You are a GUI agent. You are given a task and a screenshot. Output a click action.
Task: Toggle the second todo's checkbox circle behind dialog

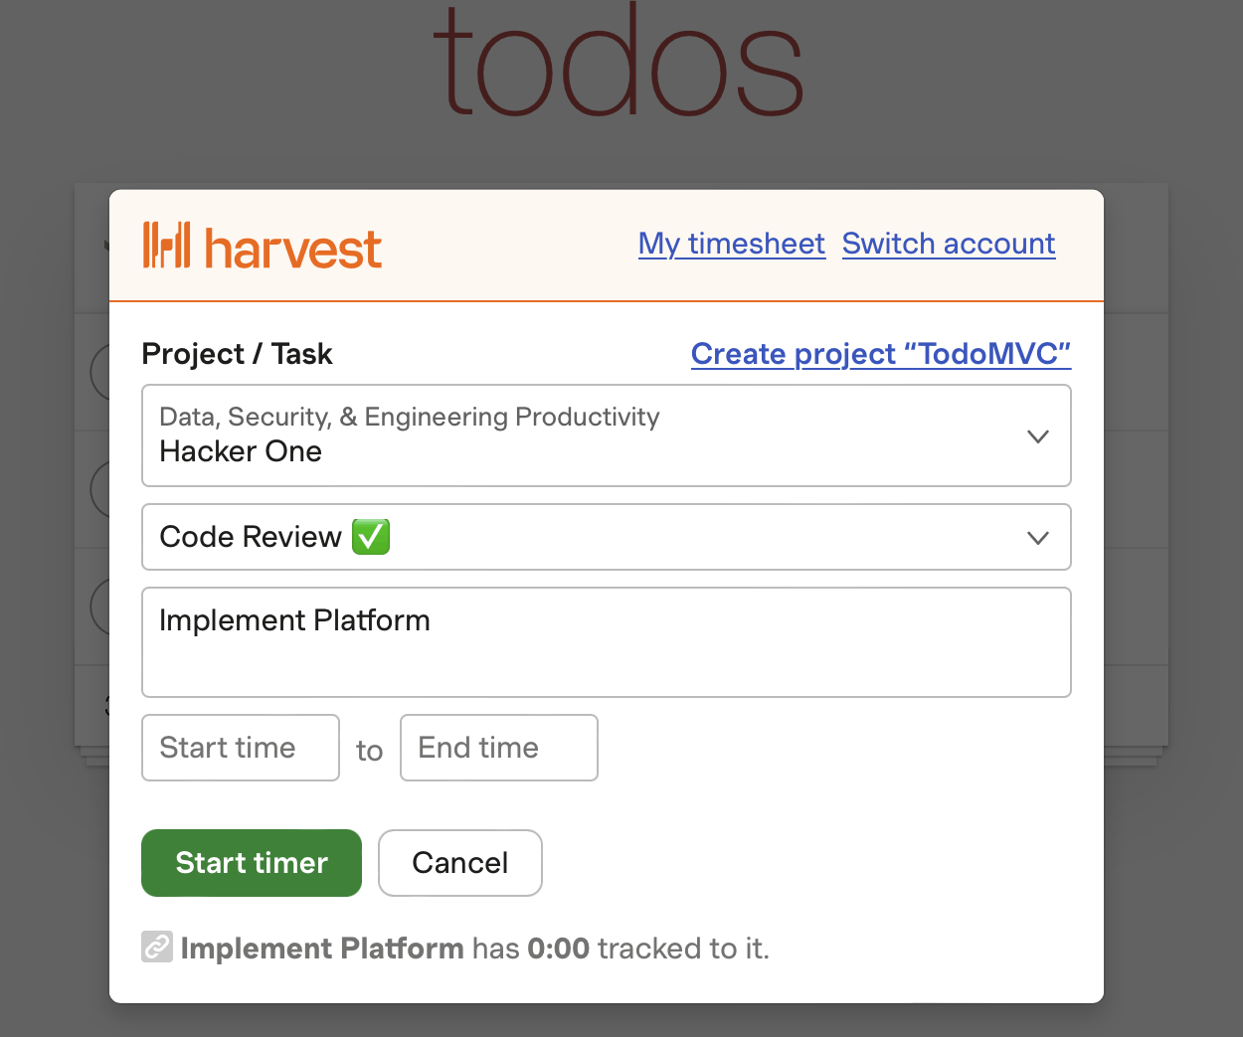(x=98, y=489)
